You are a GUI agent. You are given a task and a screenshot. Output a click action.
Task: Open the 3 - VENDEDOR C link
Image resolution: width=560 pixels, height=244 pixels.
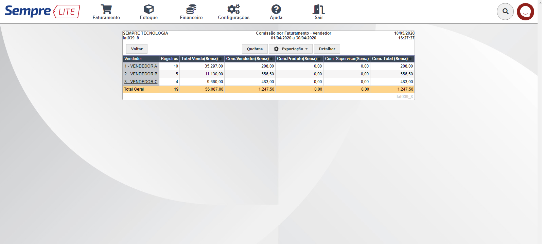141,82
